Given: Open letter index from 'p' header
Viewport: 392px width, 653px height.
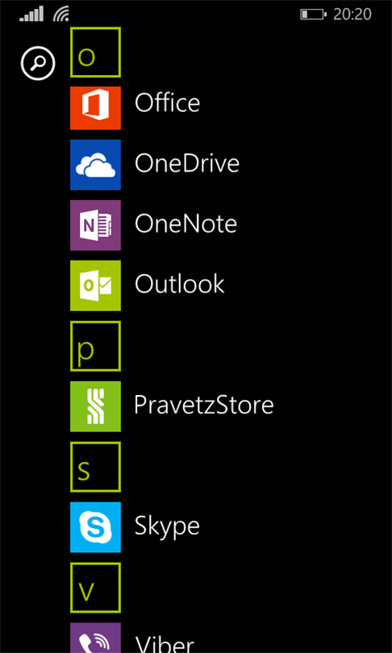Looking at the screenshot, I should [95, 346].
